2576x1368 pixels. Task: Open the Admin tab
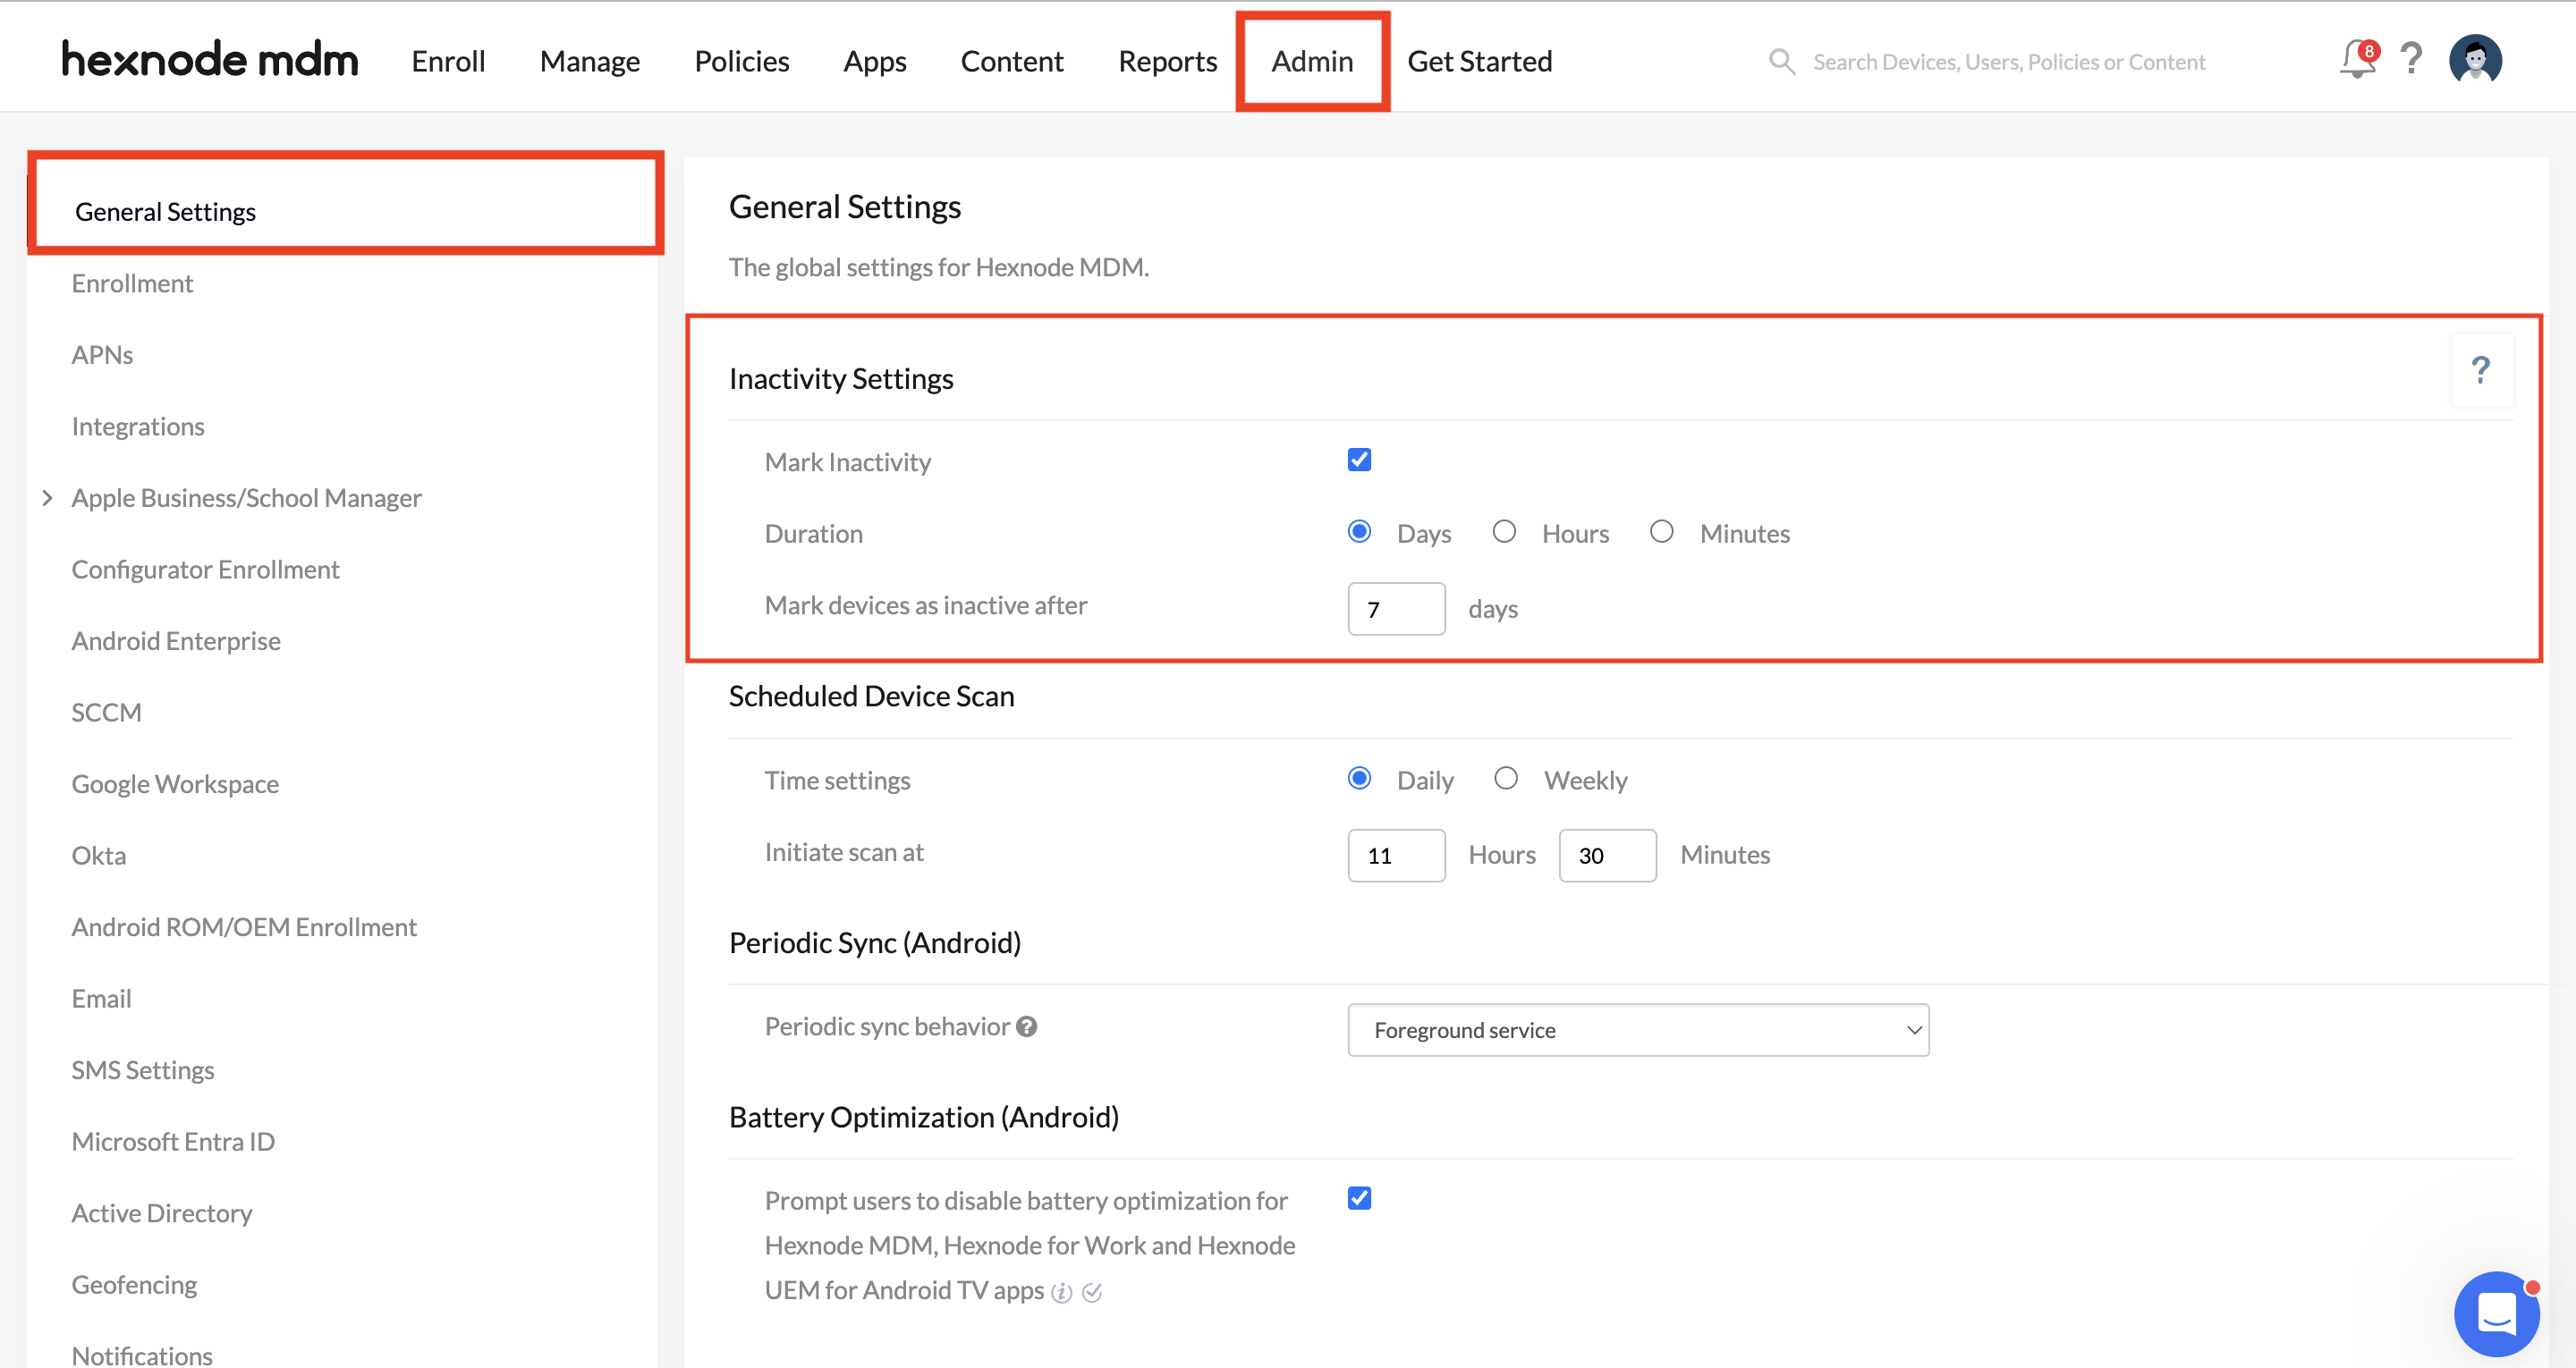coord(1312,61)
